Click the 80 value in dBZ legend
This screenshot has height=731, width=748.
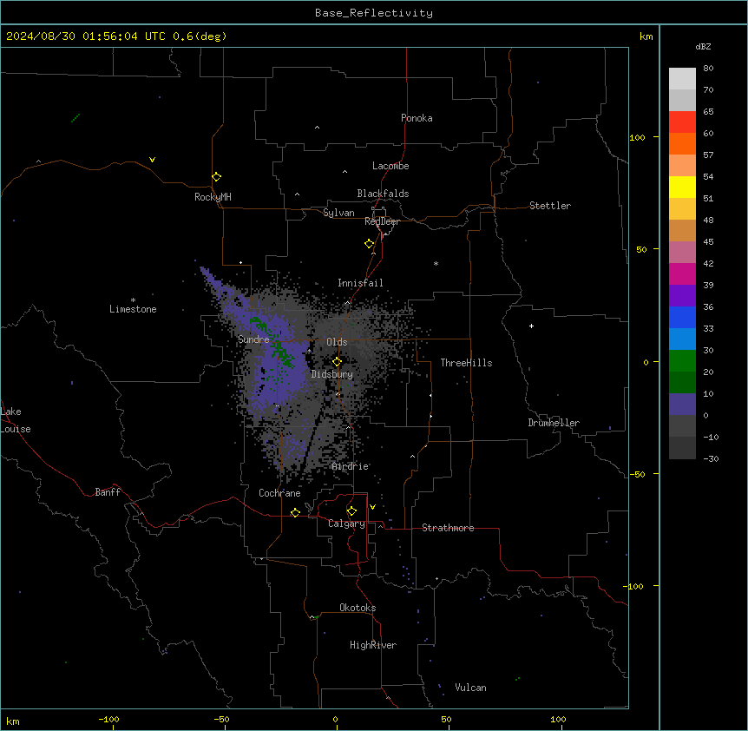[708, 69]
